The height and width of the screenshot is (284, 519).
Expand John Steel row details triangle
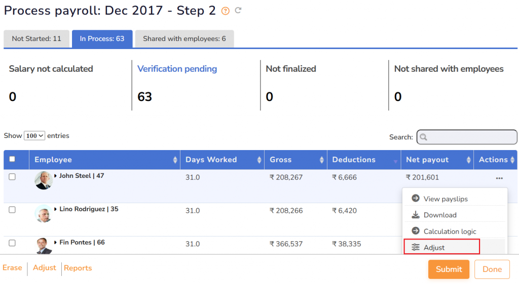56,176
